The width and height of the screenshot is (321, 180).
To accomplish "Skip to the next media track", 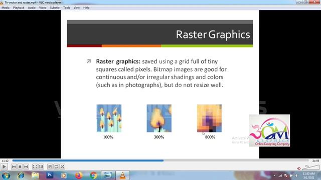I will (x=26, y=166).
